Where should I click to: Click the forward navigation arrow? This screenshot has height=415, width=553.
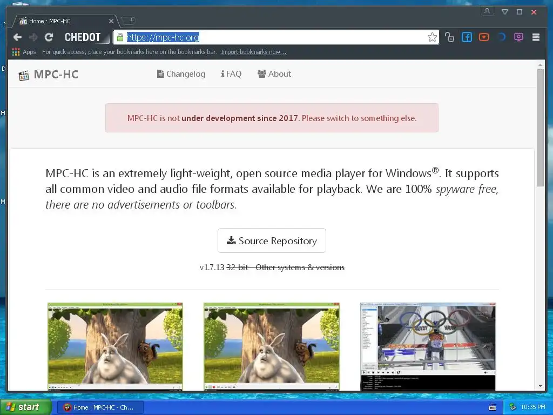[x=33, y=37]
